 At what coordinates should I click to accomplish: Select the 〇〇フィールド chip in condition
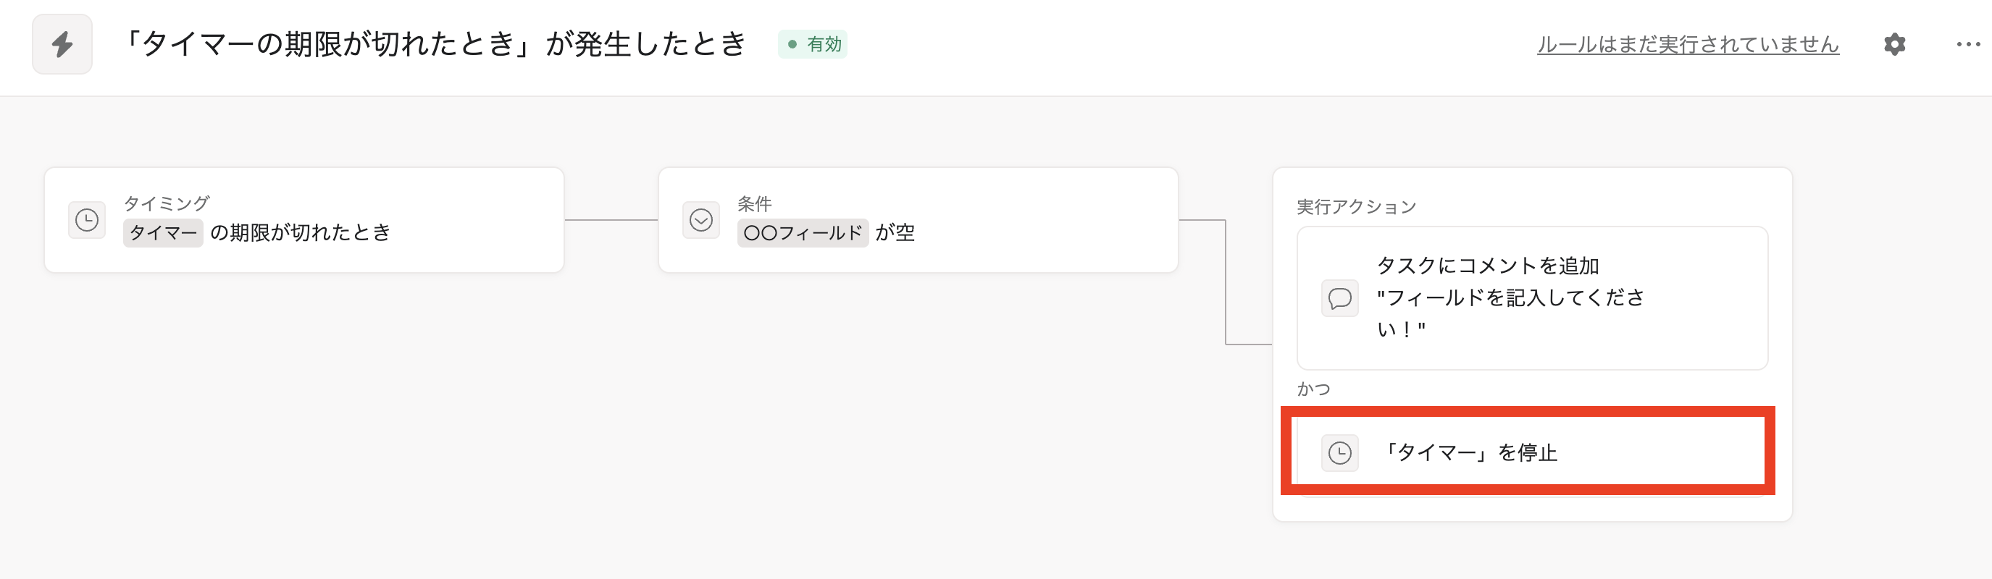tap(803, 232)
